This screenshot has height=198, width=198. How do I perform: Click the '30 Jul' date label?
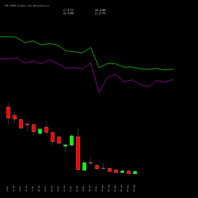coord(89,189)
